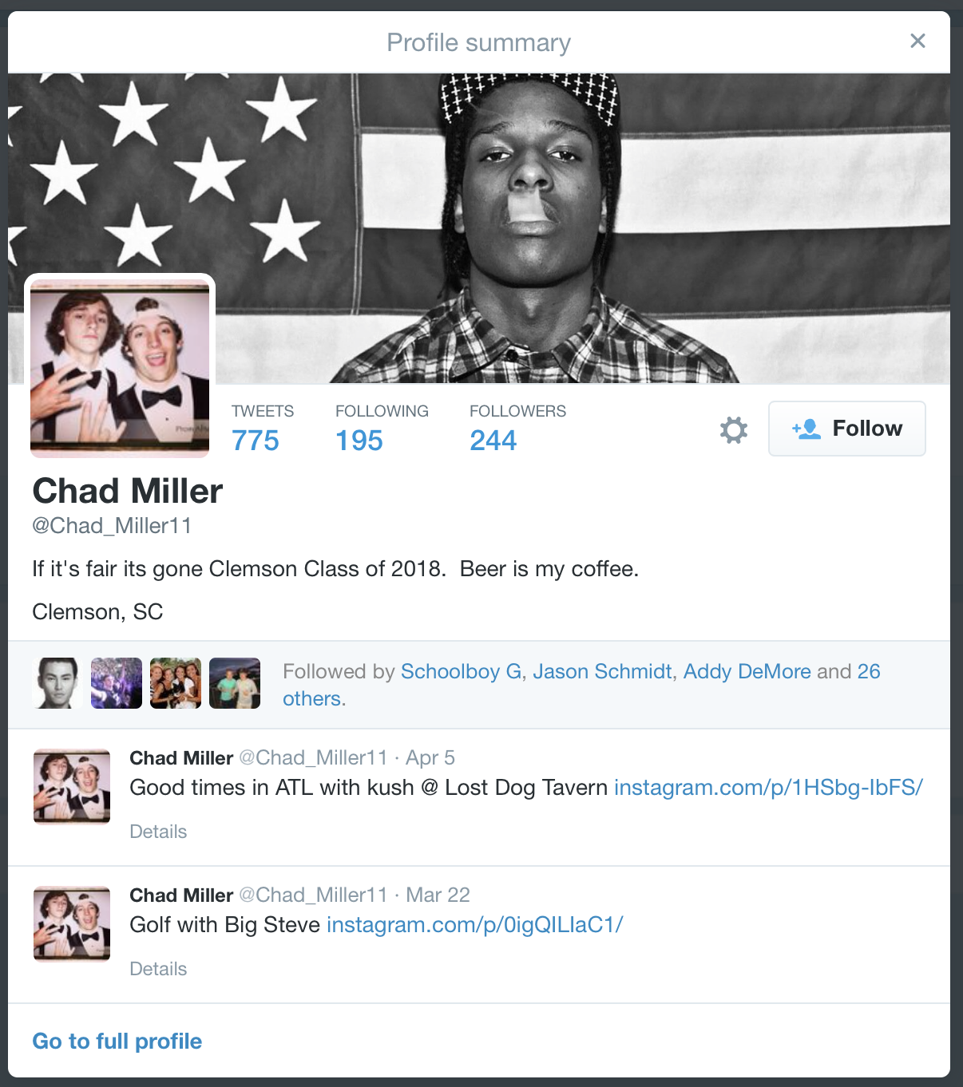Expand Details under the Mar 22 tweet

[x=158, y=969]
